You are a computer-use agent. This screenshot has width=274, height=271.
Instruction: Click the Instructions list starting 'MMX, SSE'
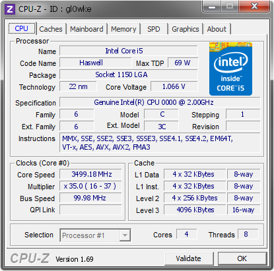[160, 142]
